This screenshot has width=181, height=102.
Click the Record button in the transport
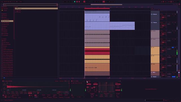point(79,2)
